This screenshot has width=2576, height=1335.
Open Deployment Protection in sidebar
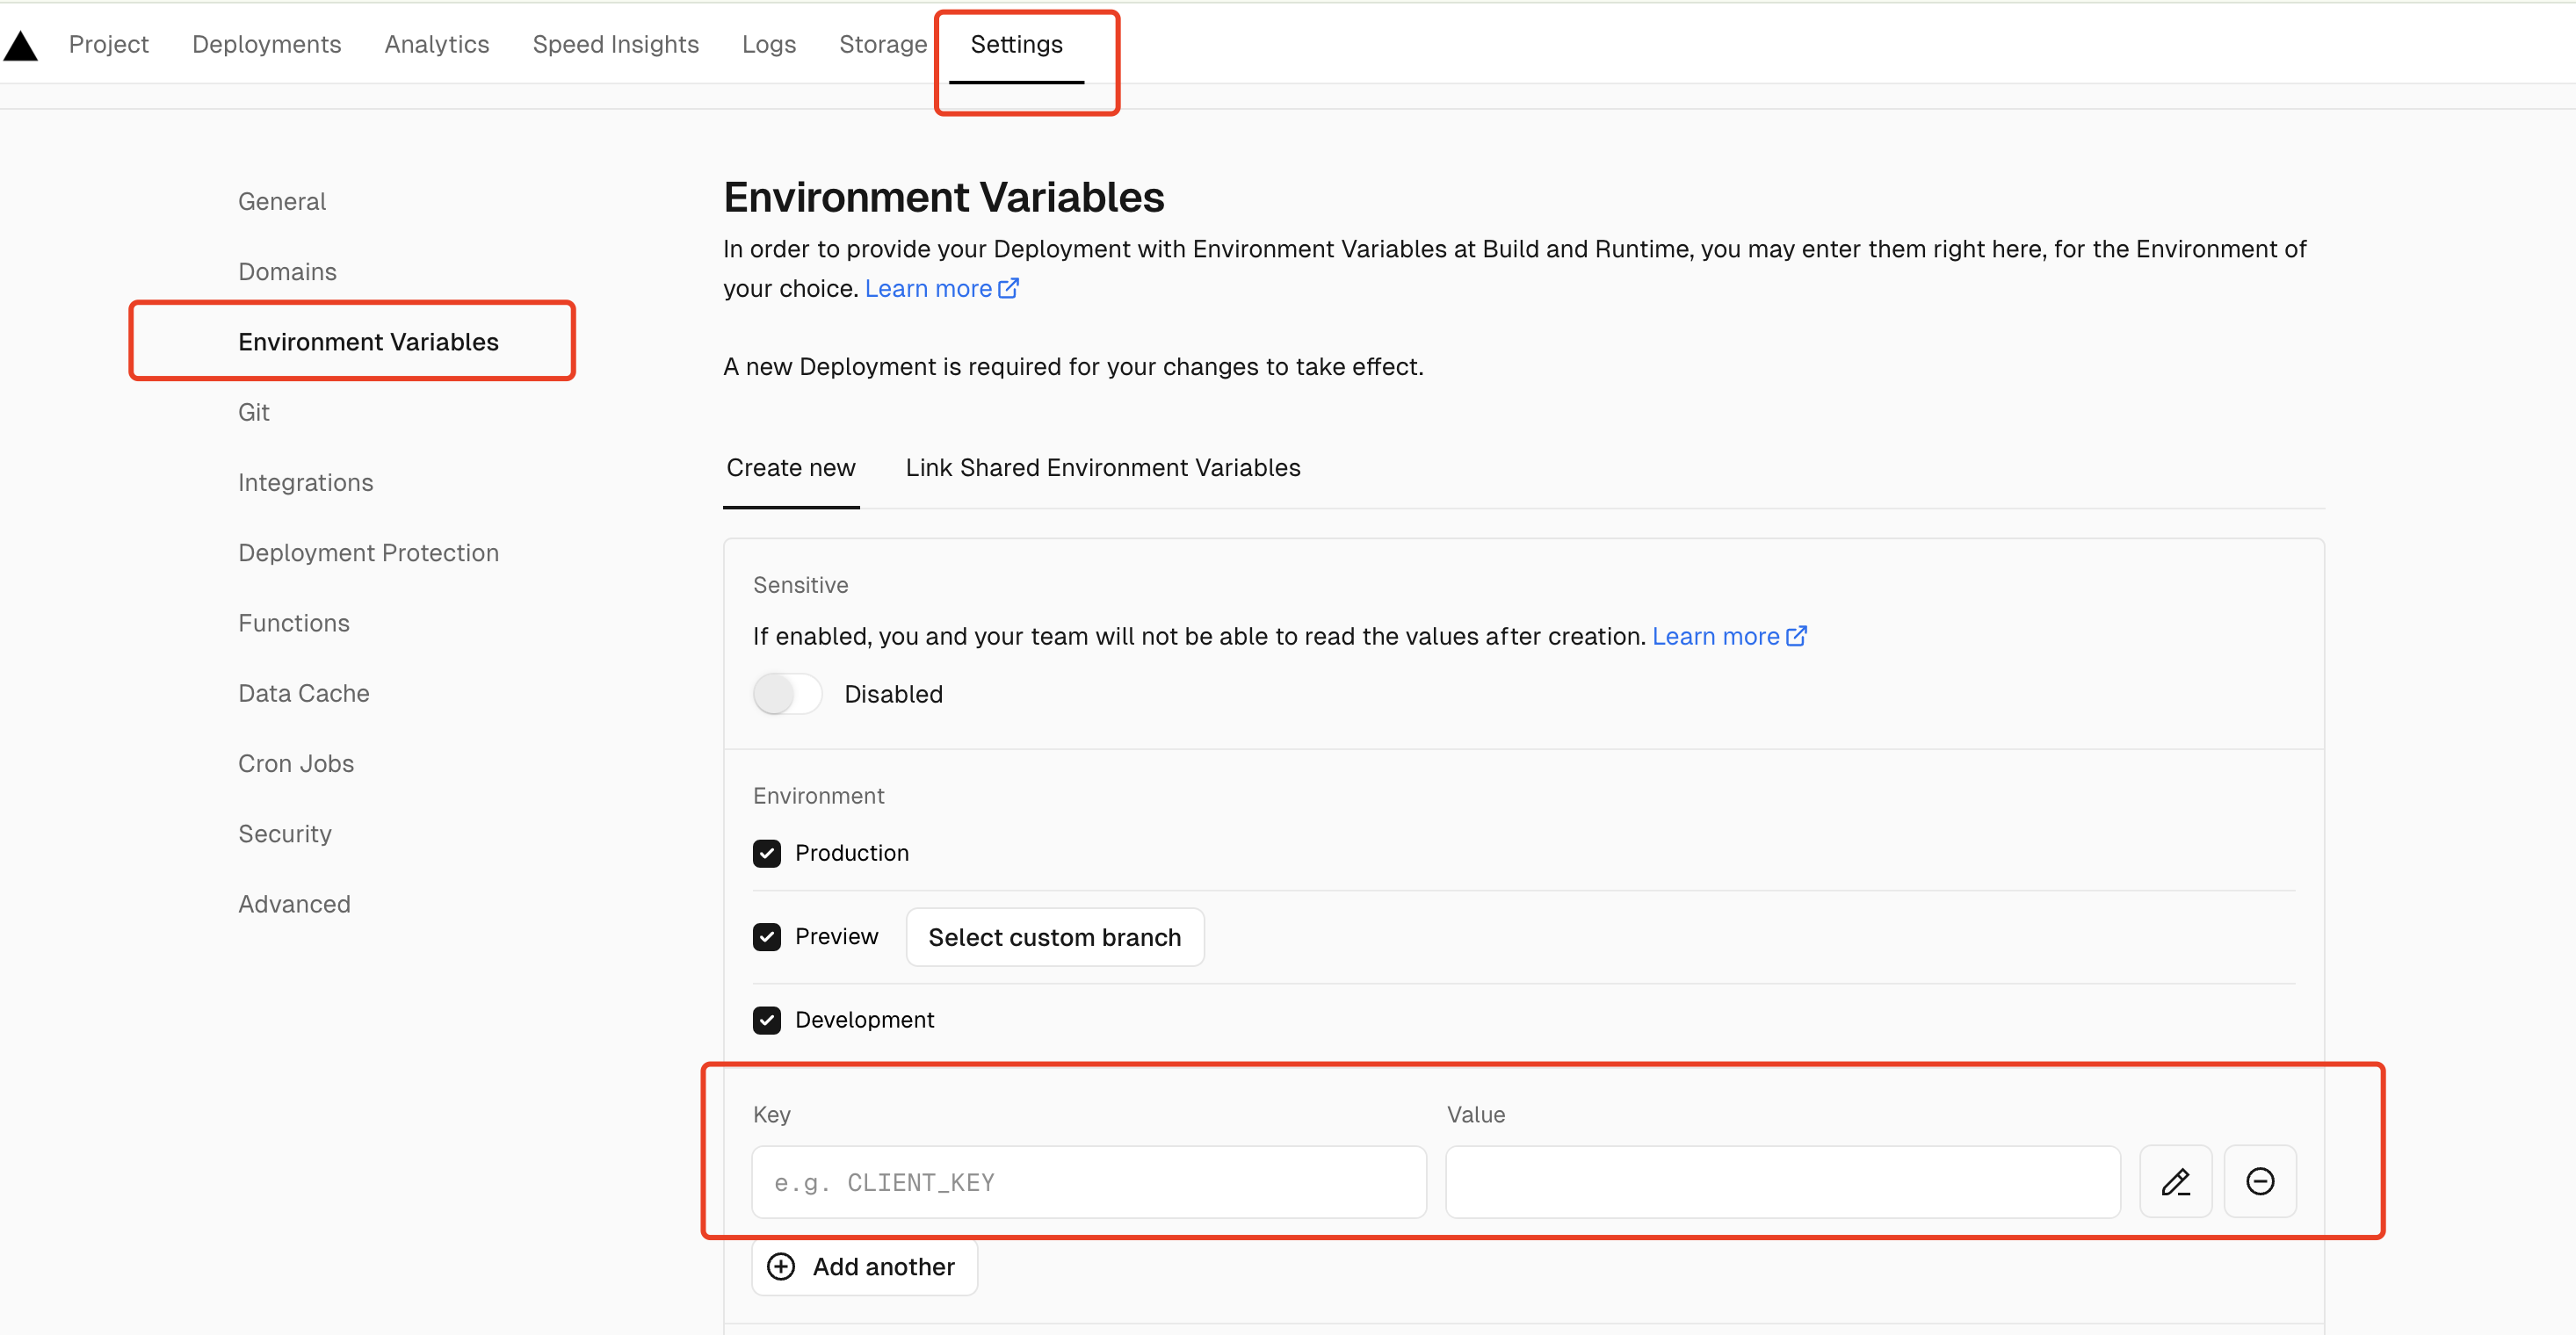pyautogui.click(x=368, y=552)
